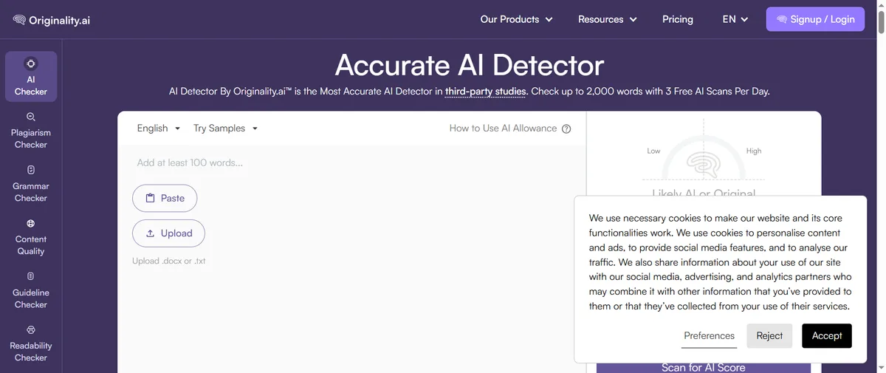Click the Signup / Login button

(x=815, y=19)
